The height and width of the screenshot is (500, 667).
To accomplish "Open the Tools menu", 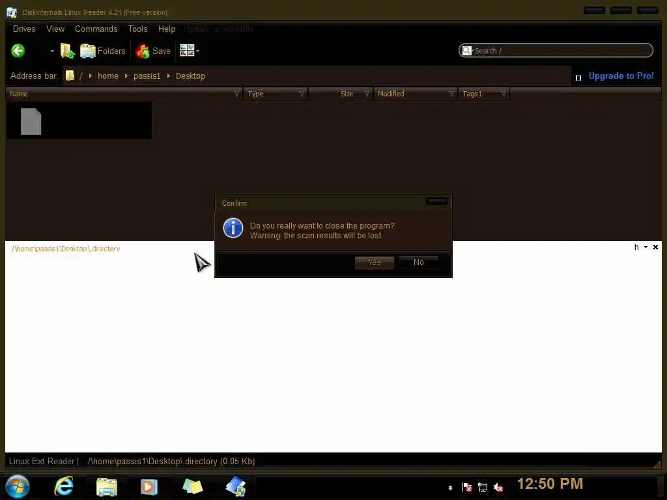I will click(138, 29).
